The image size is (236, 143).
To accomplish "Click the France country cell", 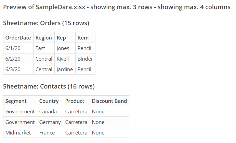I will 47,133.
